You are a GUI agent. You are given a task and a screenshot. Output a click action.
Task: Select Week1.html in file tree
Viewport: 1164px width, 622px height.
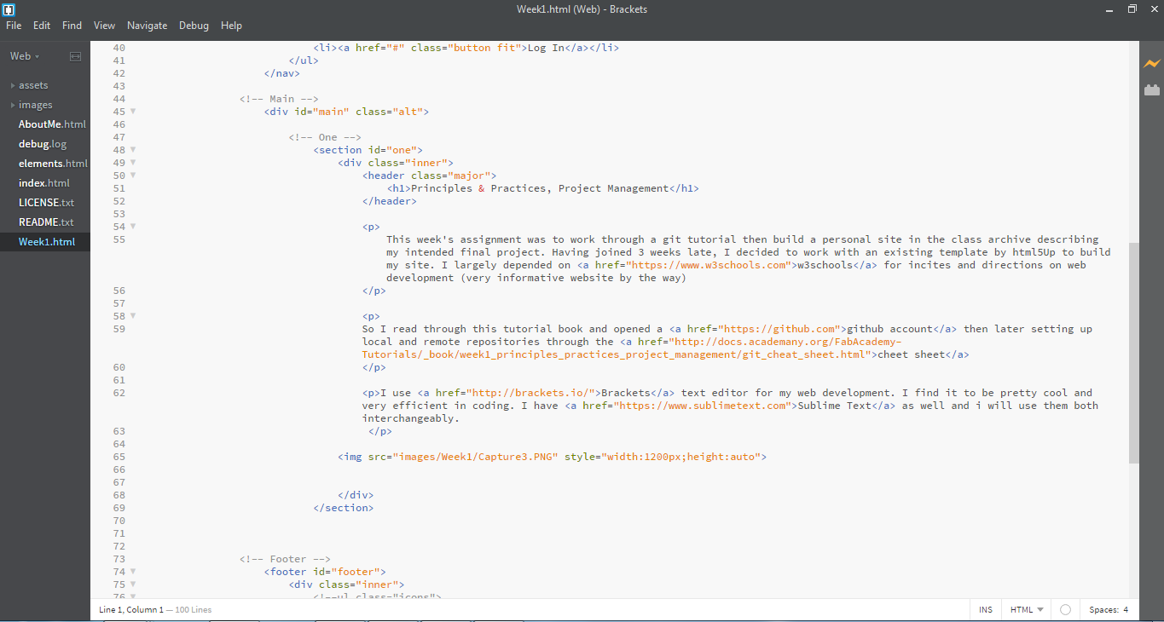click(x=47, y=242)
